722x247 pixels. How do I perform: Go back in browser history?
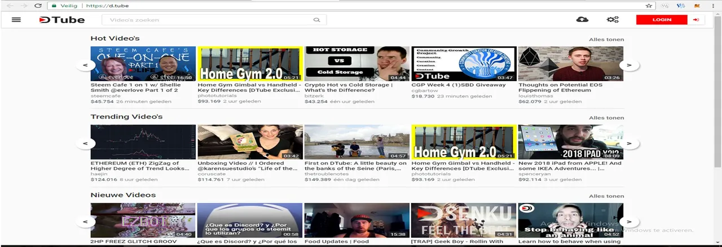pyautogui.click(x=10, y=6)
